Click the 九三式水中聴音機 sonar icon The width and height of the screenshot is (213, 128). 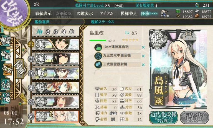click(x=98, y=56)
